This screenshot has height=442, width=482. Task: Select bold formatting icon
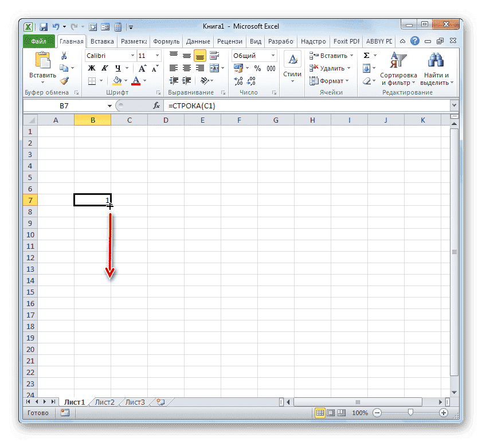92,68
